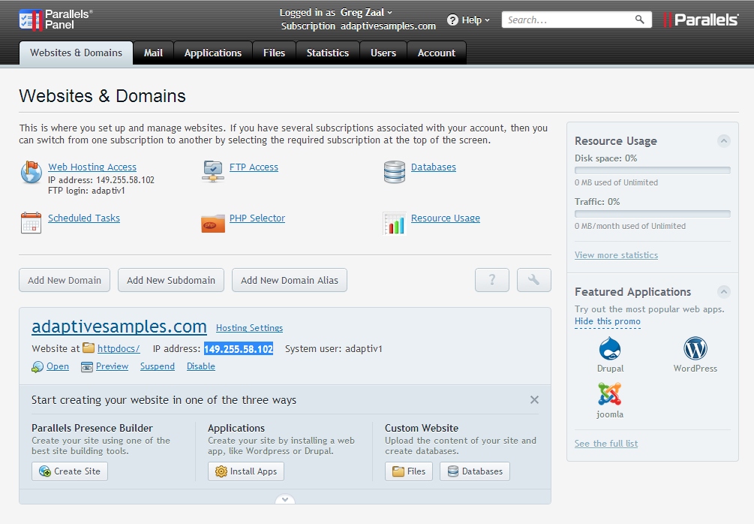This screenshot has width=754, height=524.
Task: Open the Statistics tab
Action: (x=328, y=53)
